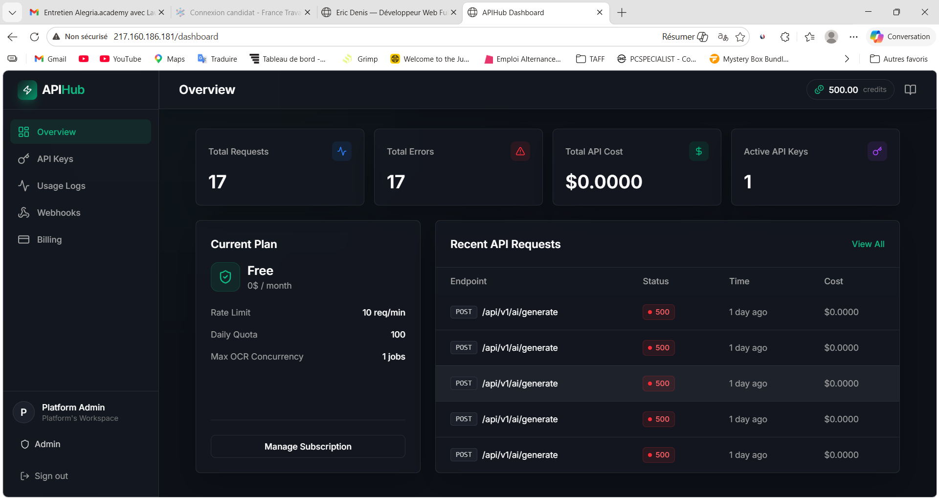This screenshot has width=939, height=499.
Task: Open Grimp bookmark
Action: tap(360, 59)
